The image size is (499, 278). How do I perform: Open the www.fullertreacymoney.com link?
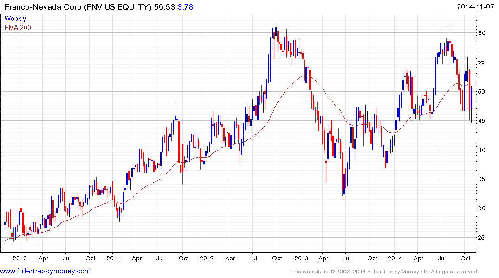[x=45, y=271]
